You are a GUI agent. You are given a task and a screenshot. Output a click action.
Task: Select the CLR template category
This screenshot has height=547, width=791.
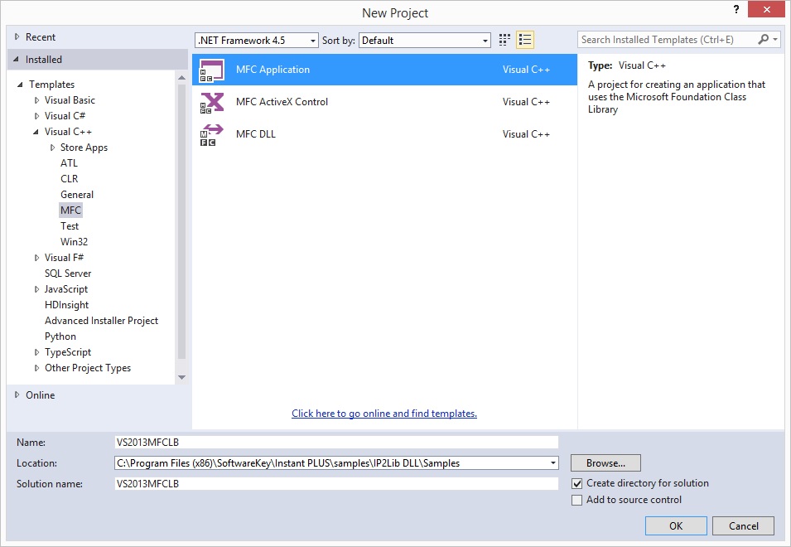(x=69, y=179)
